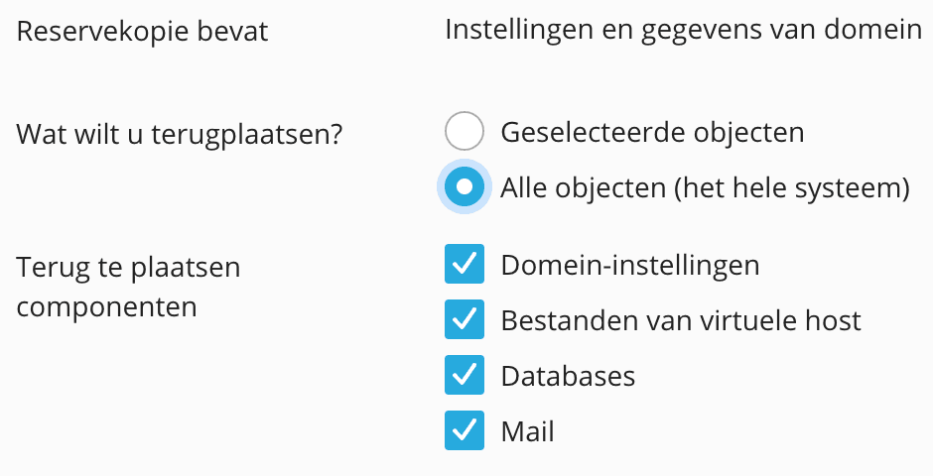The image size is (933, 476).
Task: Click the 'Instellingen en gegevens van domein' value text
Action: pos(684,30)
